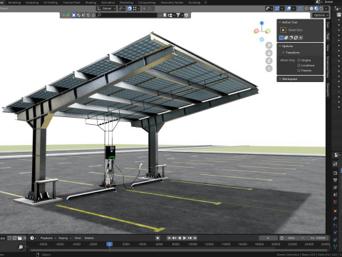Collapse the Active Tool panel

coord(280,22)
